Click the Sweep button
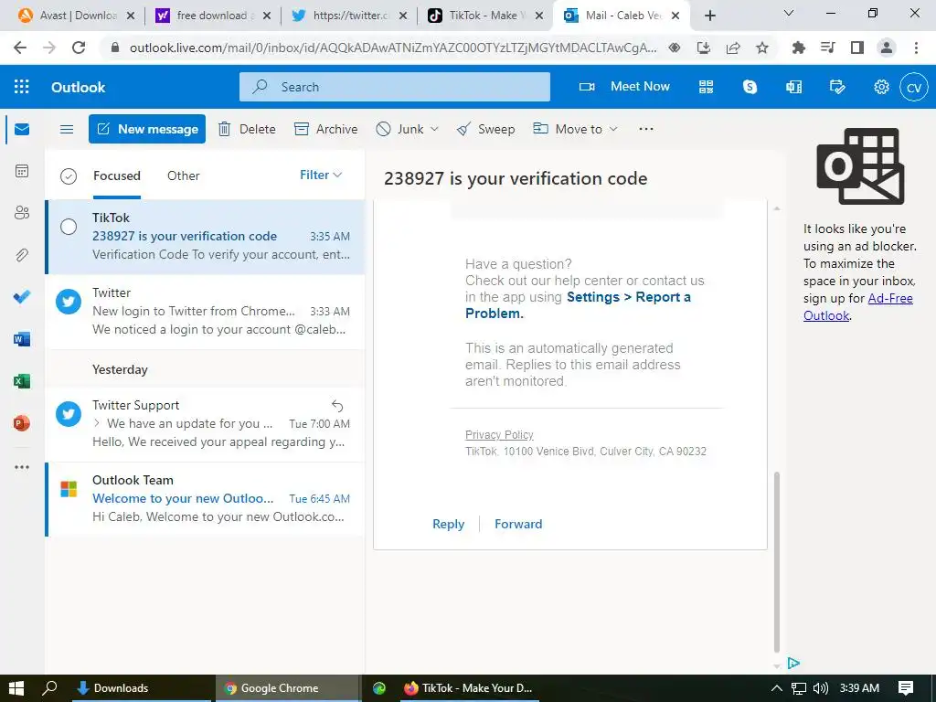Screen dimensions: 936x702 click(485, 129)
